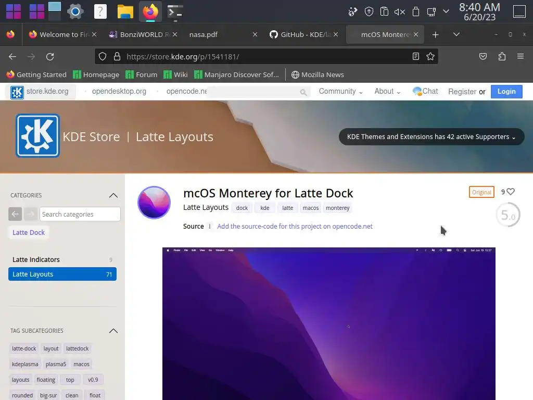Open the Forum bookmark
Image resolution: width=533 pixels, height=400 pixels.
[x=142, y=74]
